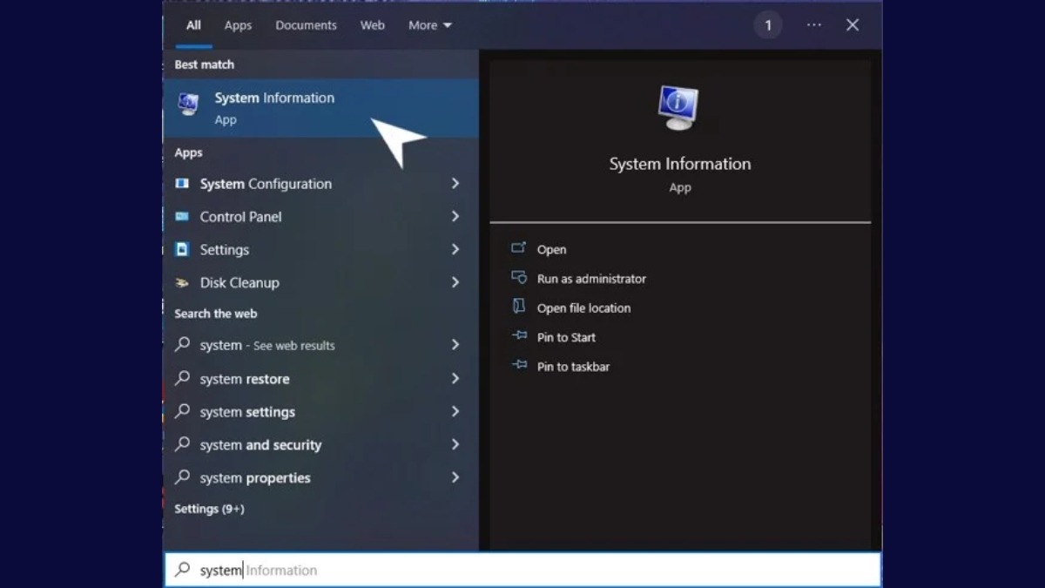Switch to the Documents tab
The image size is (1045, 588).
click(x=306, y=25)
